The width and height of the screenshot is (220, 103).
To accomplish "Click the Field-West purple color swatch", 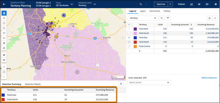I will [135, 29].
